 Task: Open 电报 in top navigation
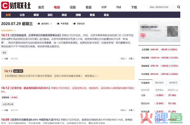[x=57, y=7]
